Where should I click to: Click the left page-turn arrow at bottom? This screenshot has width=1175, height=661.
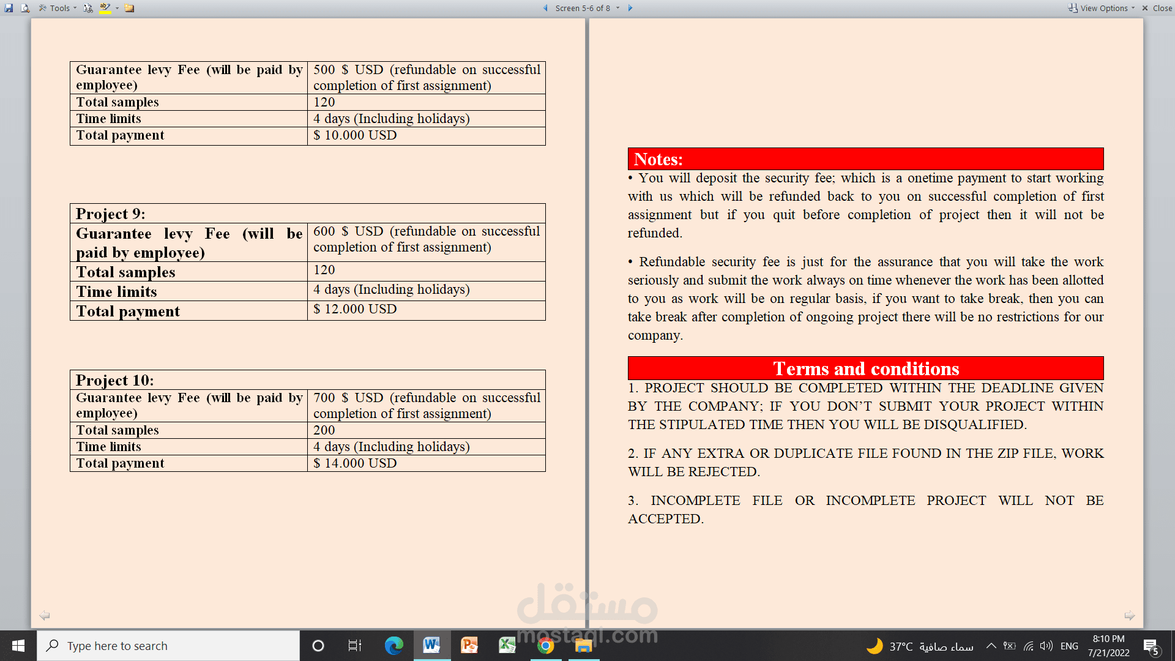45,615
